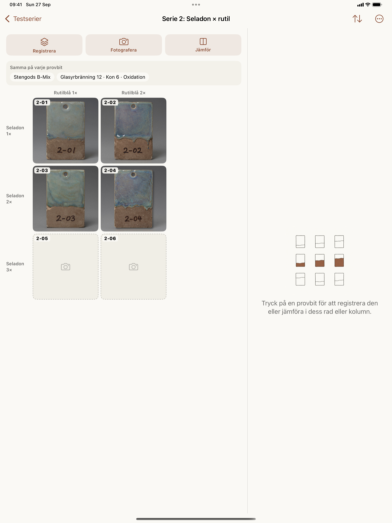Select test tile photo 2-04
Image resolution: width=392 pixels, height=523 pixels.
tap(134, 198)
